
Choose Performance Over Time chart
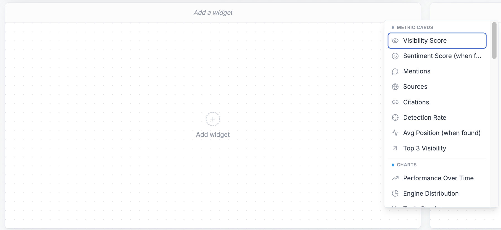point(437,178)
